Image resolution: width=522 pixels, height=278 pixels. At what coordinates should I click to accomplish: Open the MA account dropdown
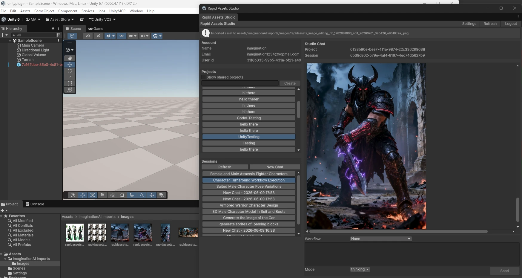[33, 19]
